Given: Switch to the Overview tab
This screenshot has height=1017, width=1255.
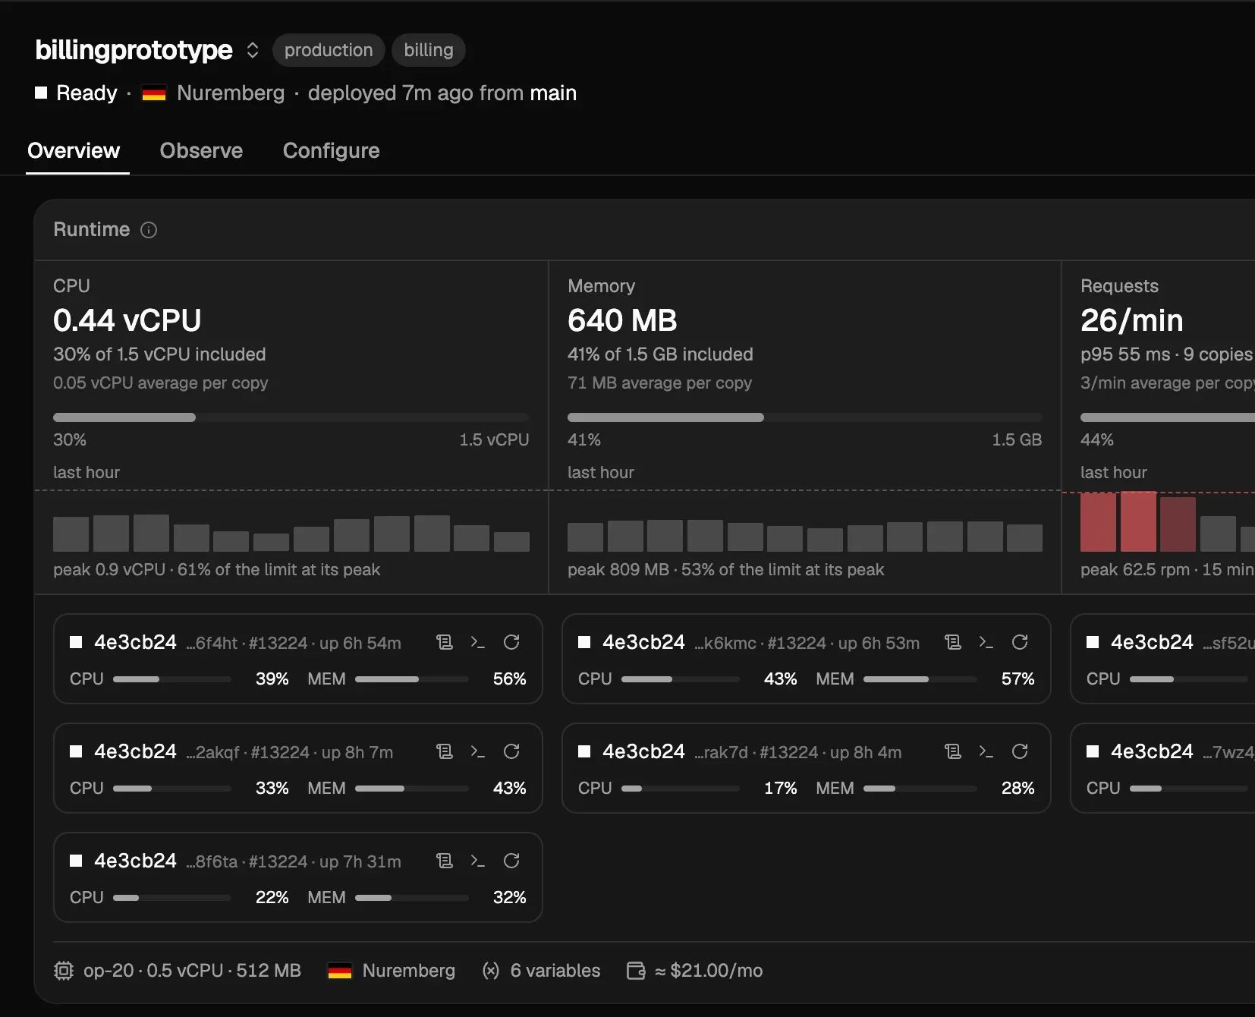Looking at the screenshot, I should tap(74, 150).
